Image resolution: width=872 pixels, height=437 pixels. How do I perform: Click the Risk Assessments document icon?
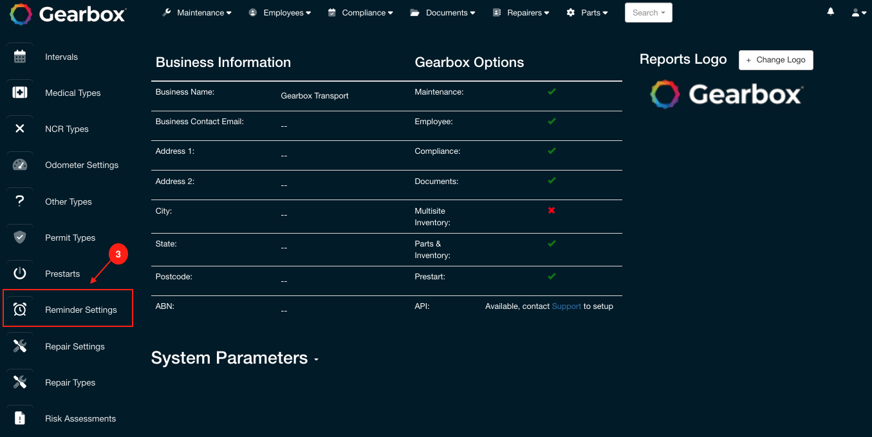(20, 418)
